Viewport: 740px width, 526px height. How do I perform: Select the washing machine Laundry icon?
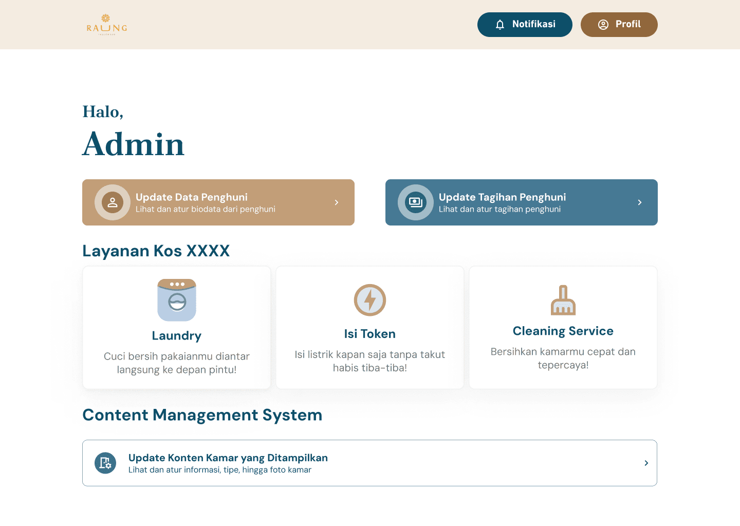177,300
